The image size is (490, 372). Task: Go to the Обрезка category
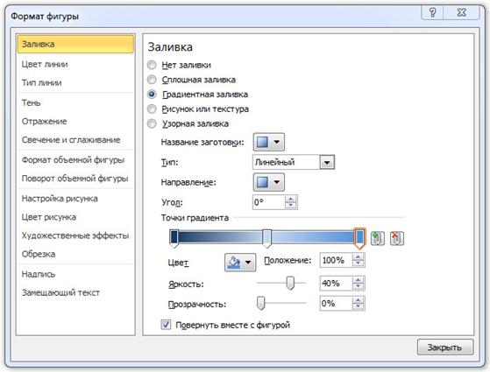(x=75, y=254)
